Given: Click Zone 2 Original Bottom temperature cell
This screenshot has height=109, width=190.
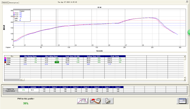Looking at the screenshot, I should click(x=55, y=91).
